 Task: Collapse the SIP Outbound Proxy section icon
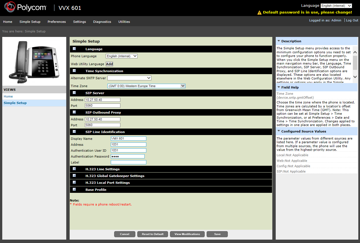pos(74,112)
